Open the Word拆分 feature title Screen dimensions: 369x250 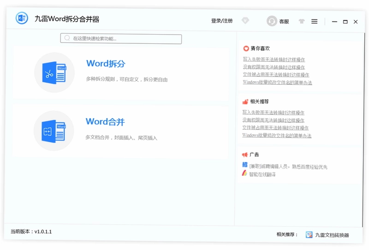coord(106,64)
